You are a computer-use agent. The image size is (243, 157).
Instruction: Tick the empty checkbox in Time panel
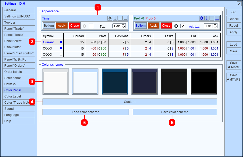tap(91, 26)
